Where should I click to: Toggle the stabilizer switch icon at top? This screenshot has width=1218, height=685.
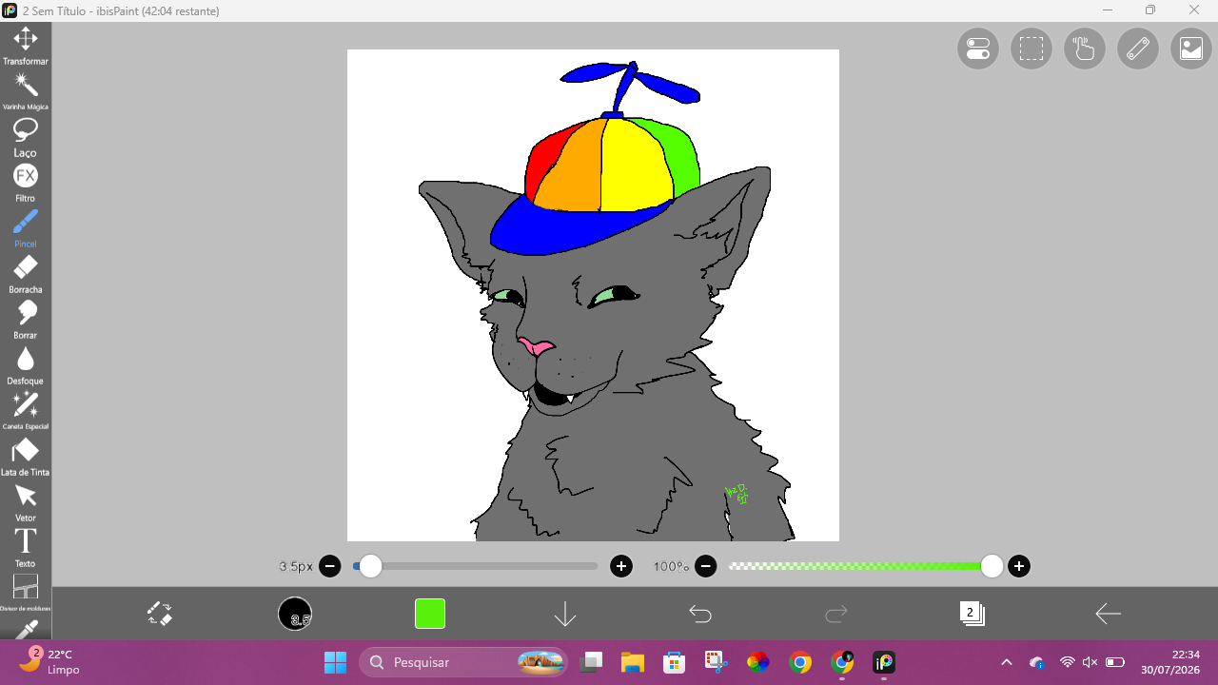[x=978, y=49]
